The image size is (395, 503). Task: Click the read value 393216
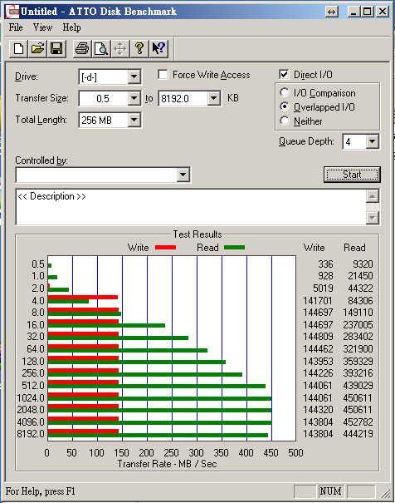coord(358,373)
